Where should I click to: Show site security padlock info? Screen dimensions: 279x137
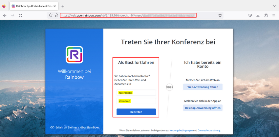[56, 15]
